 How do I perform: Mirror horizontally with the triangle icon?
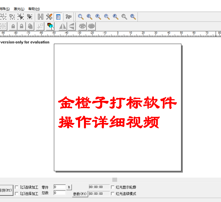63,26
